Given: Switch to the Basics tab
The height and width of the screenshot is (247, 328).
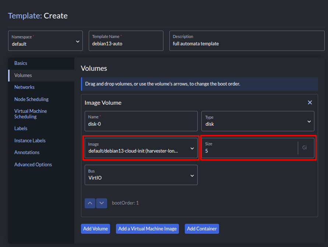Looking at the screenshot, I should pyautogui.click(x=21, y=63).
